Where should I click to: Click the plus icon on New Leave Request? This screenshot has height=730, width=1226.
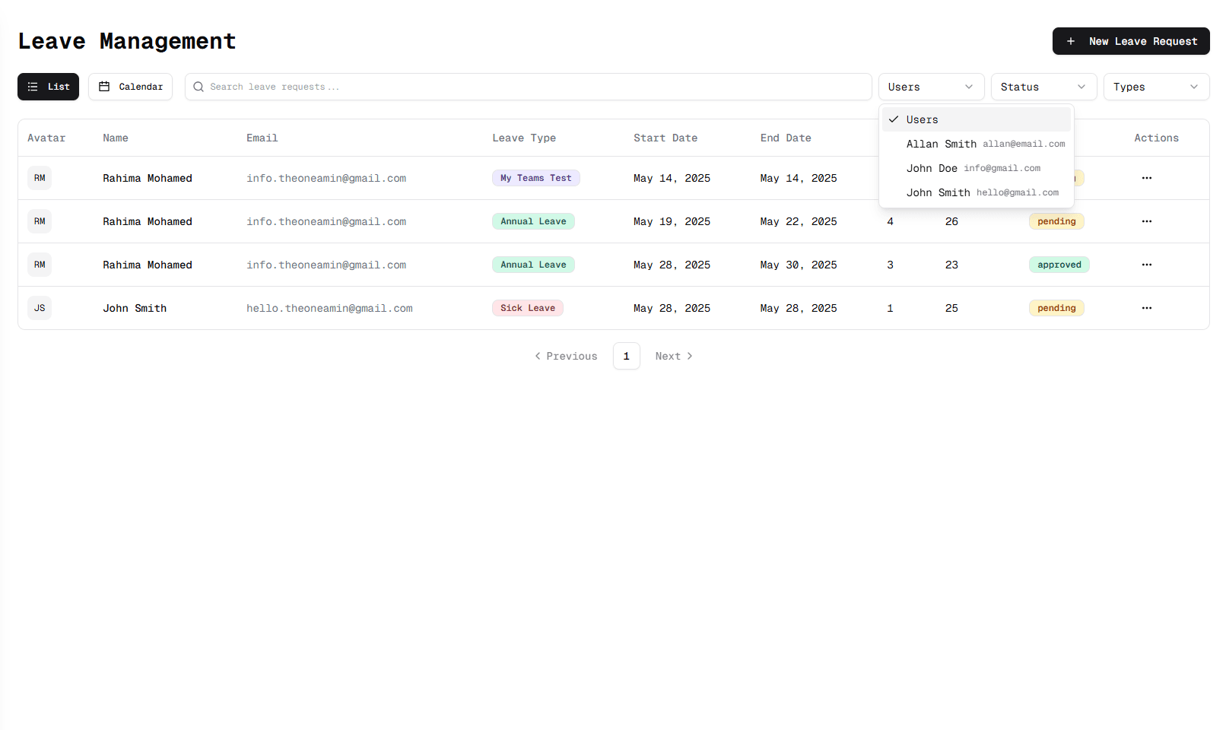(x=1071, y=41)
